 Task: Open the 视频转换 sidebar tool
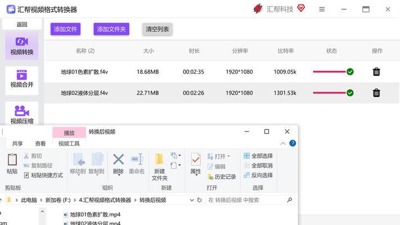[22, 46]
